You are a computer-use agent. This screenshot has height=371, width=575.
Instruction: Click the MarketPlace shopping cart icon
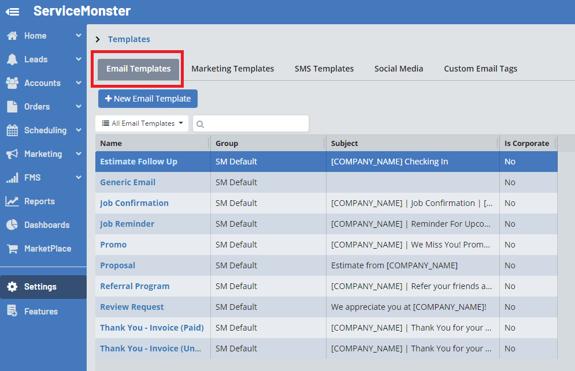click(x=12, y=249)
